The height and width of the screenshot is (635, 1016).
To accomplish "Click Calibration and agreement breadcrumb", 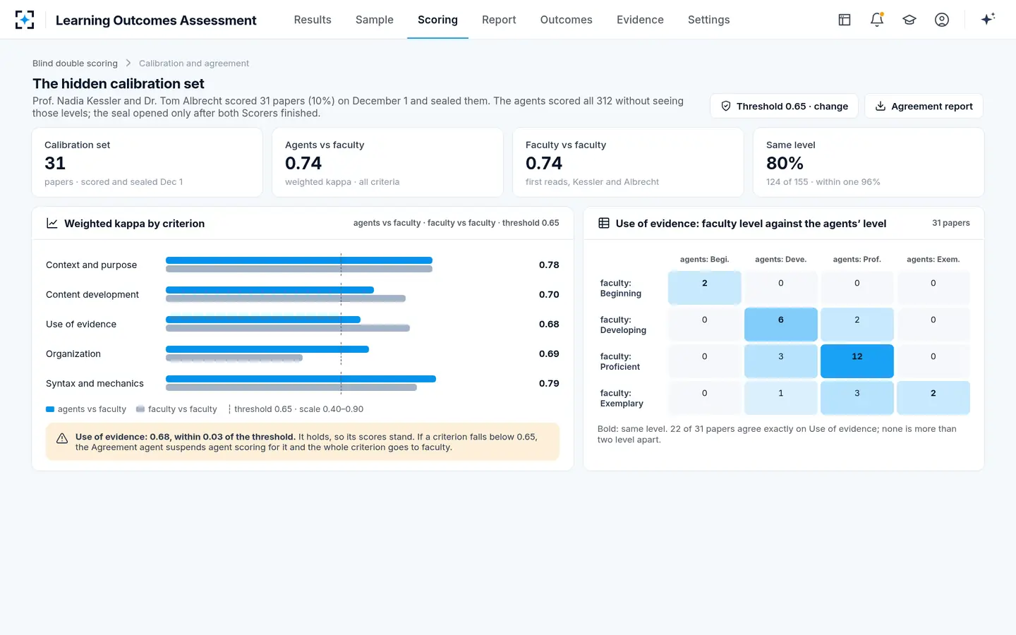I will point(194,64).
